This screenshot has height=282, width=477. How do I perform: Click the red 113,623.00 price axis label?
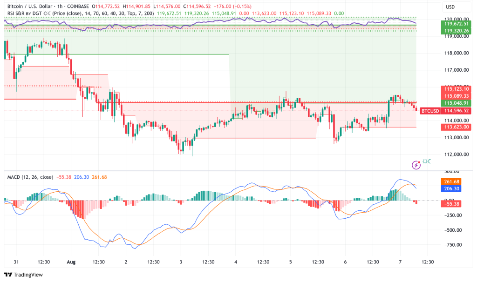(457, 127)
